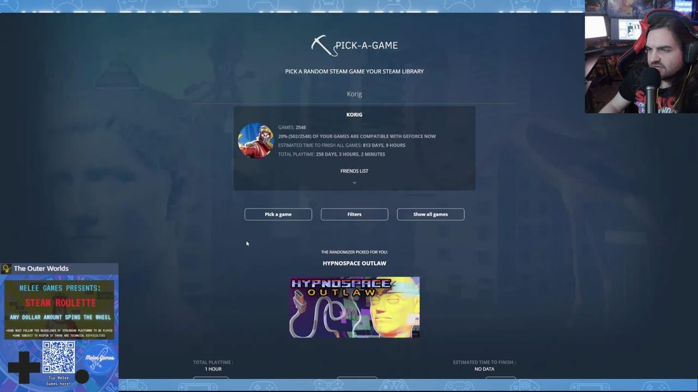
Task: Click the trophy icon beside The Outer Worlds
Action: (x=7, y=268)
